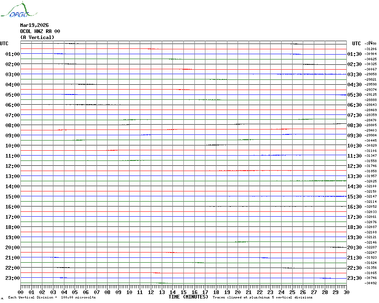Select DC offset value -30904
The image size is (379, 303).
[370, 54]
